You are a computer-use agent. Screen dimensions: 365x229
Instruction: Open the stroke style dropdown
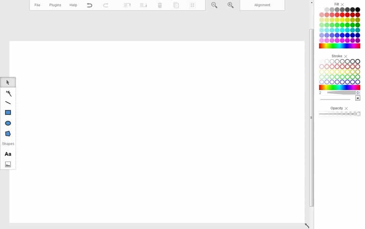click(358, 98)
